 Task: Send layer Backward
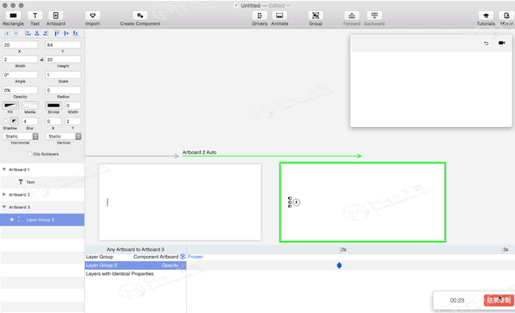pos(375,16)
